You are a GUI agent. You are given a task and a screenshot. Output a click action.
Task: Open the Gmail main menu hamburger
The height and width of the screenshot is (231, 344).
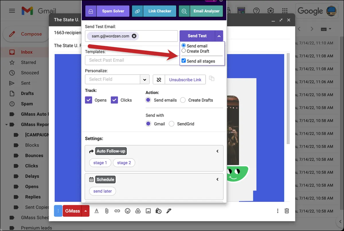coord(12,11)
